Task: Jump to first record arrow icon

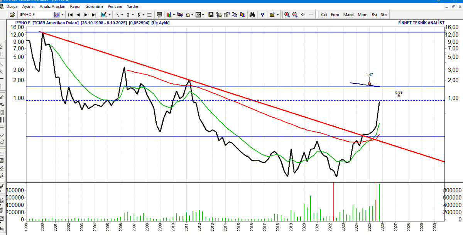Action: (70, 15)
